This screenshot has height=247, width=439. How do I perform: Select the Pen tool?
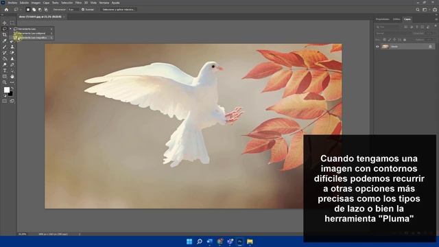pyautogui.click(x=12, y=64)
